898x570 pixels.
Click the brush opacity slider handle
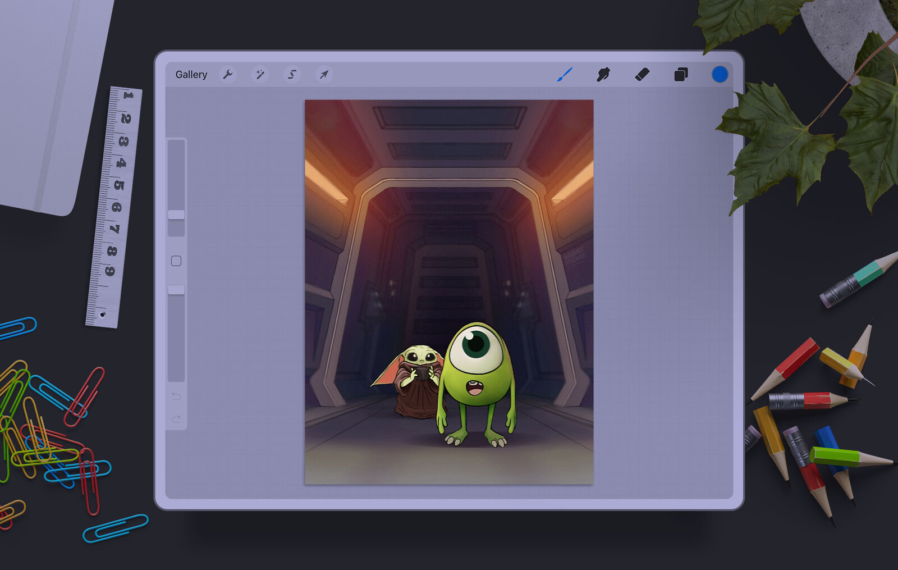coord(176,290)
